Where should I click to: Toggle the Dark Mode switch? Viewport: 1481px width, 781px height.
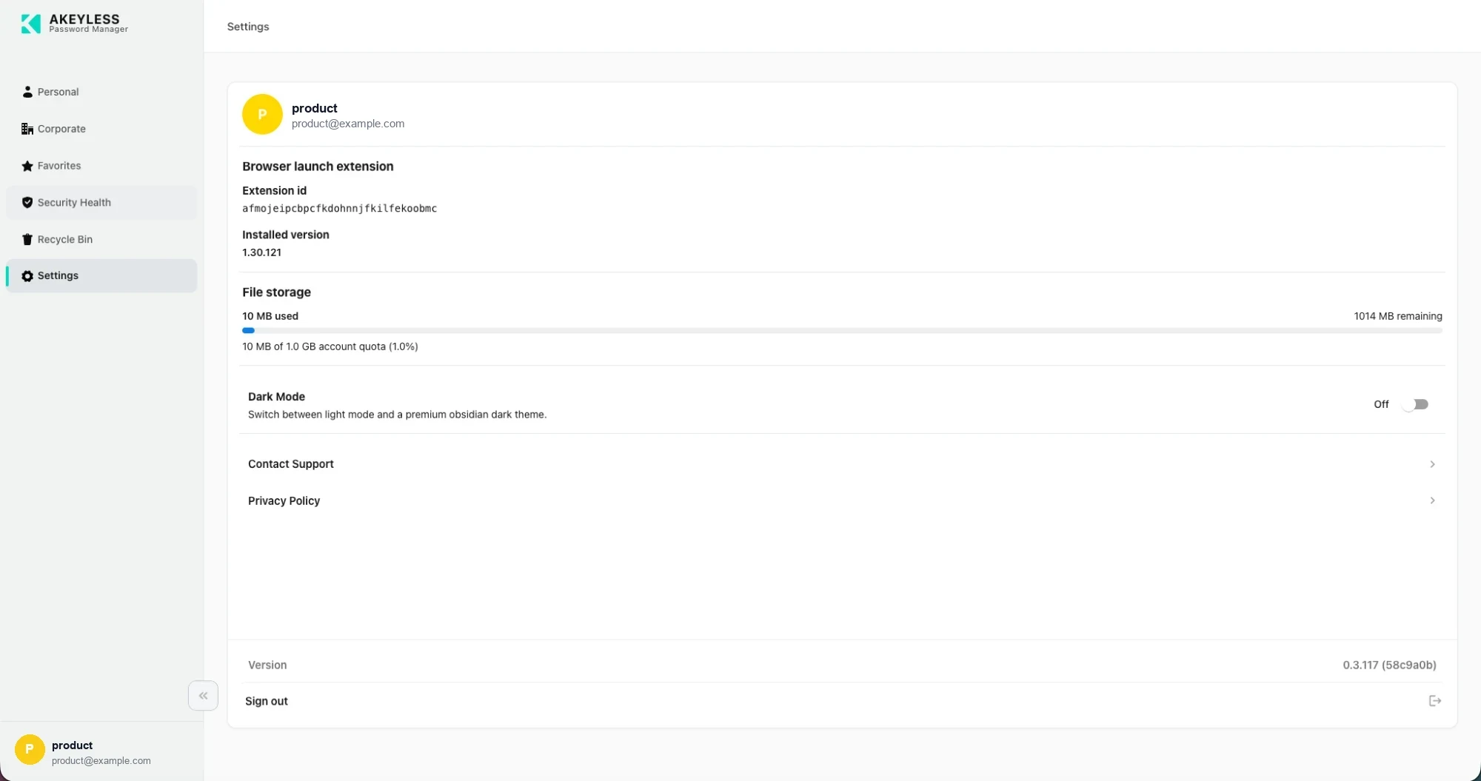point(1415,404)
